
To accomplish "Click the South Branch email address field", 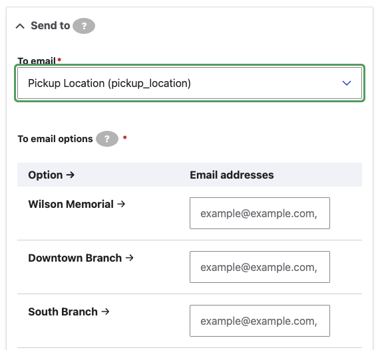I will pos(260,321).
